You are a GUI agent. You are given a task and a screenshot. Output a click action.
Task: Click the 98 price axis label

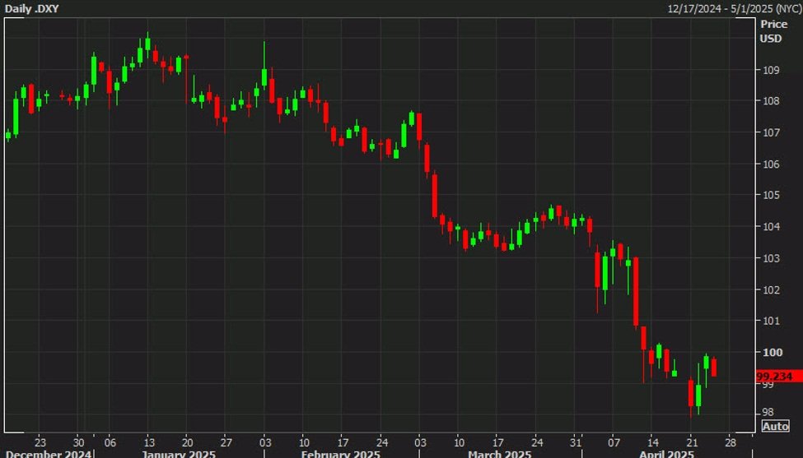point(766,413)
